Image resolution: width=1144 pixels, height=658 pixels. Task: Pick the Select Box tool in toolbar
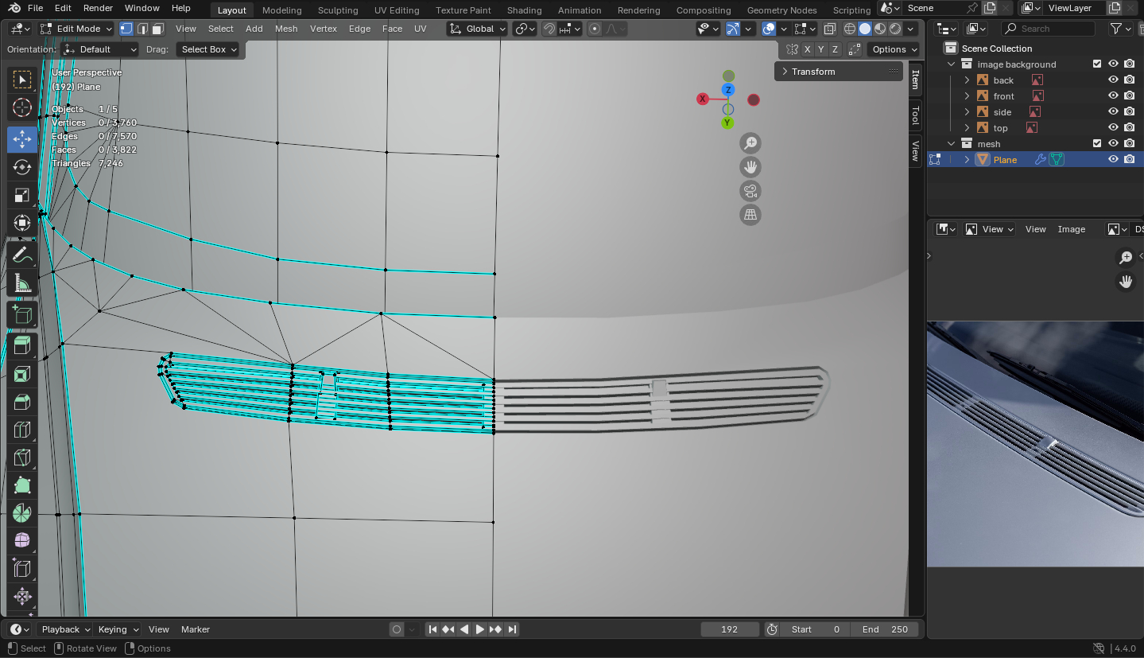(x=22, y=79)
